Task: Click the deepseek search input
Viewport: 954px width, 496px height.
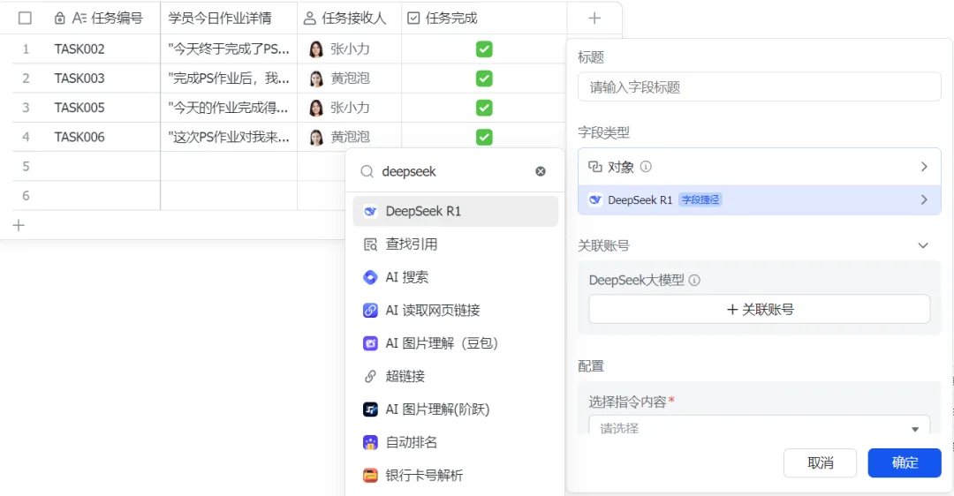Action: (453, 172)
